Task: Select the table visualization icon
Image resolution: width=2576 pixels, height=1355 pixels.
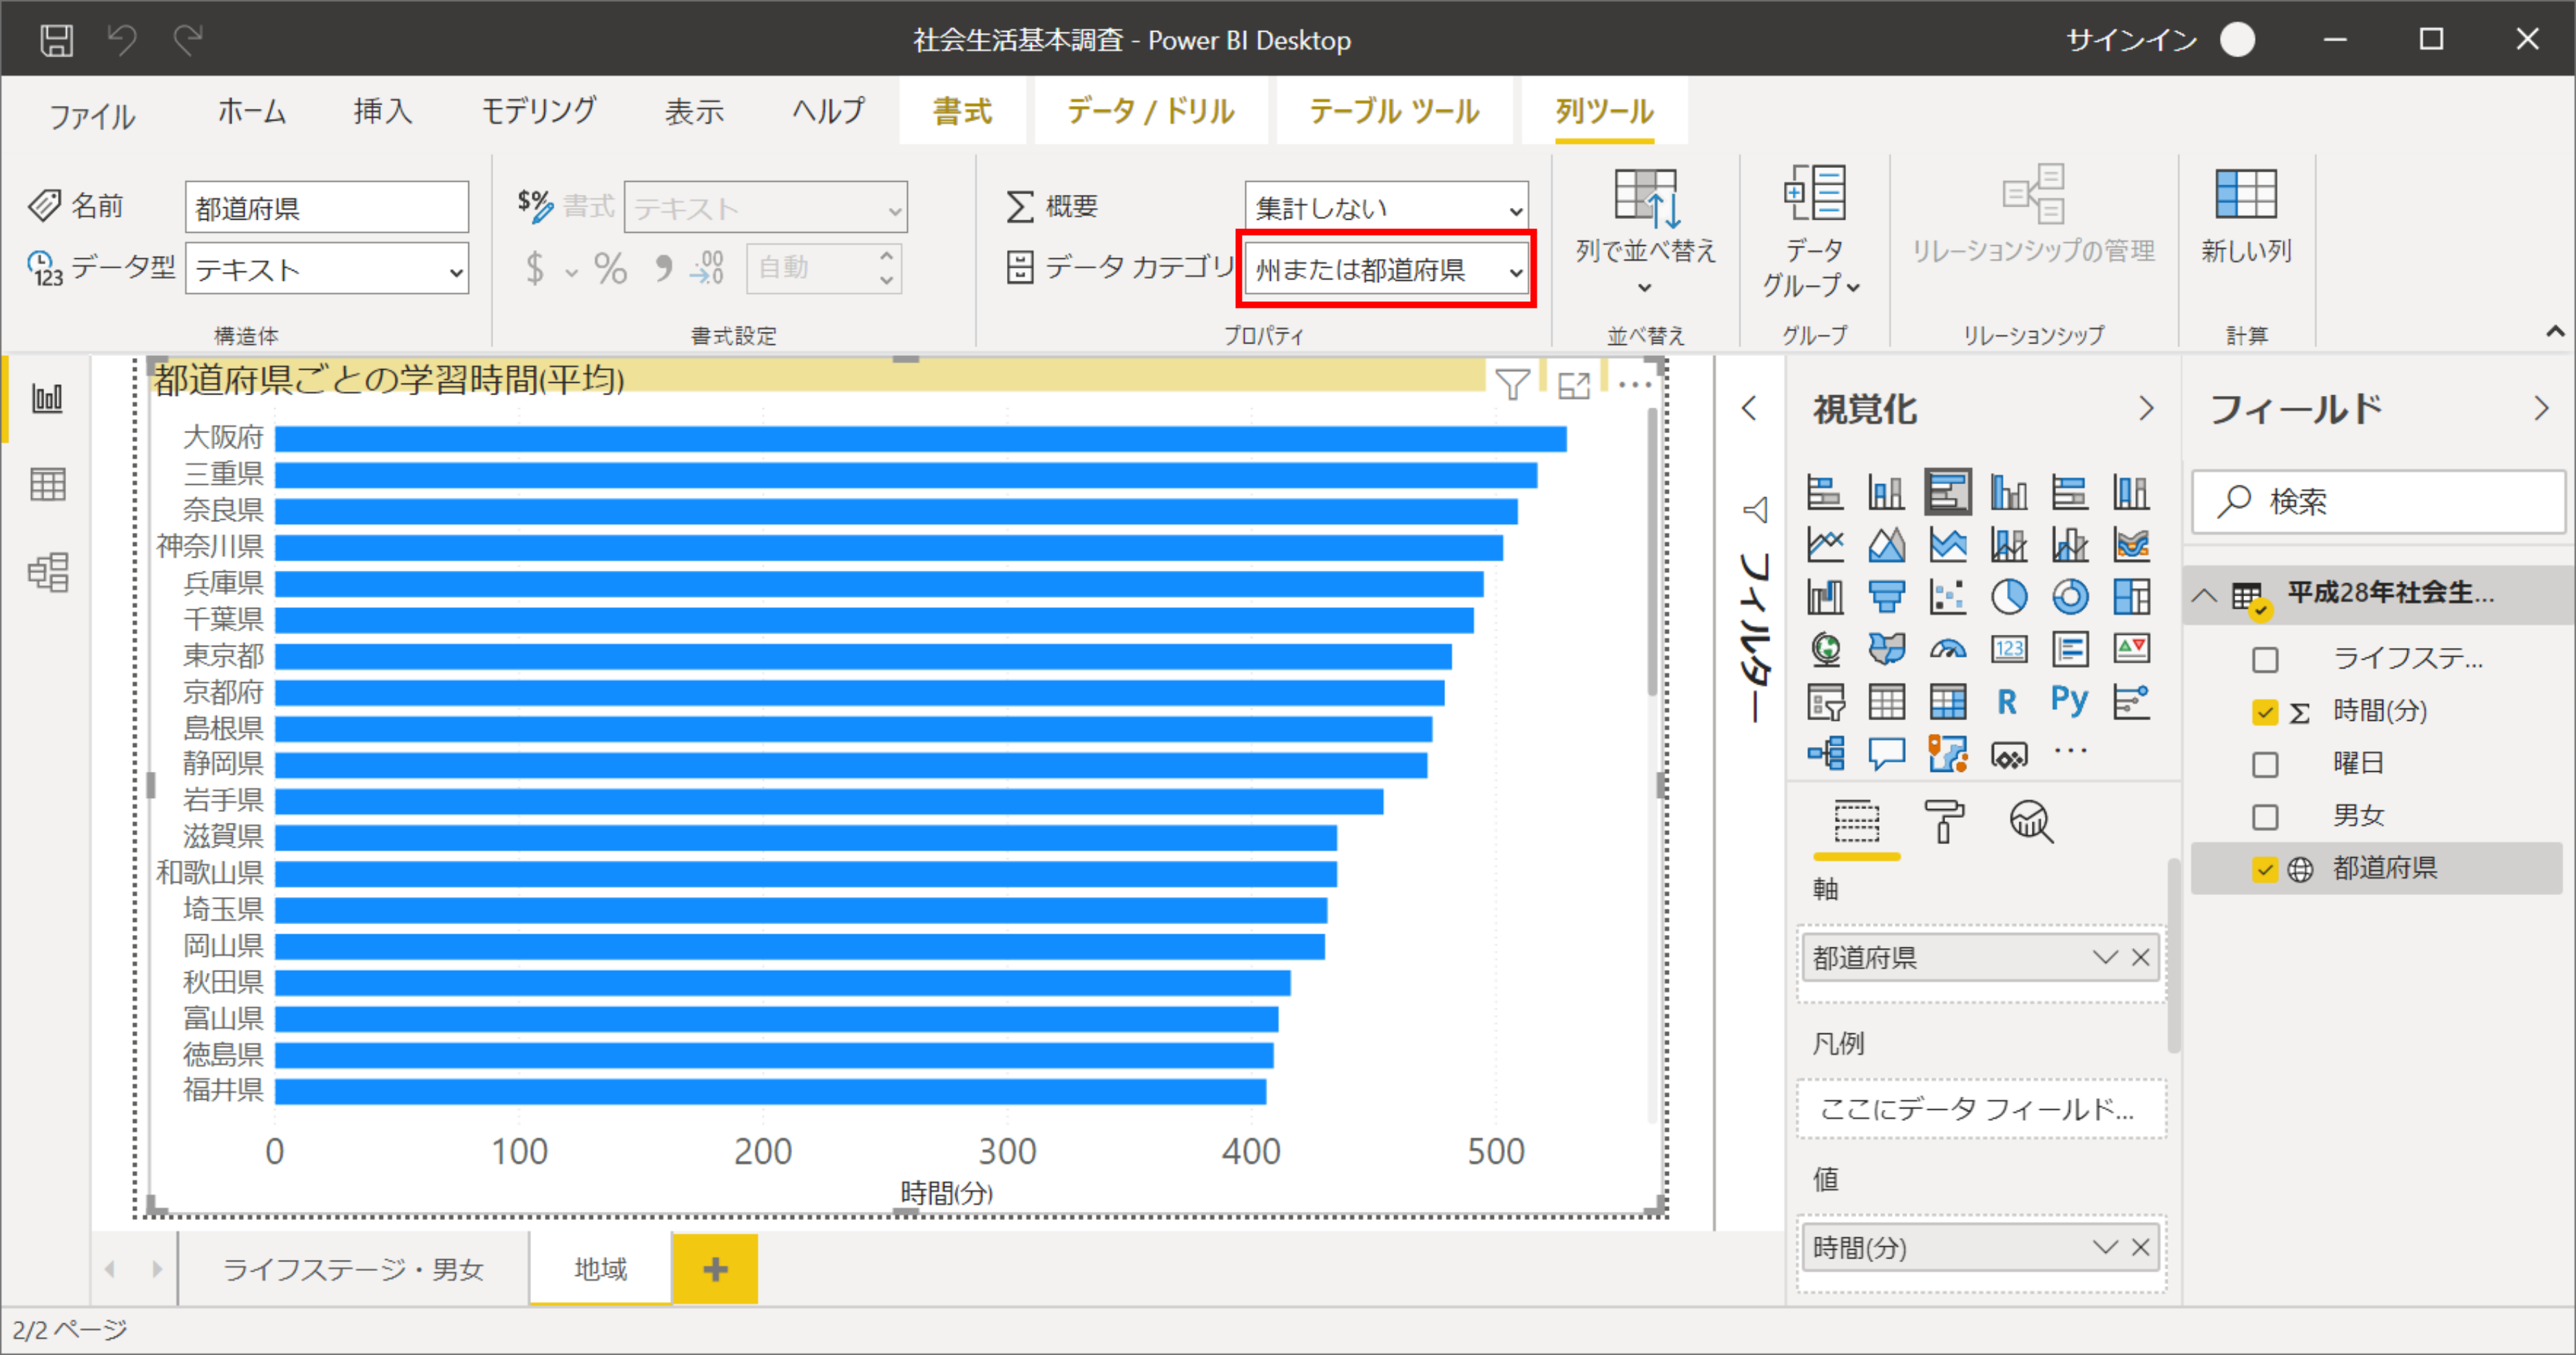Action: point(1886,701)
